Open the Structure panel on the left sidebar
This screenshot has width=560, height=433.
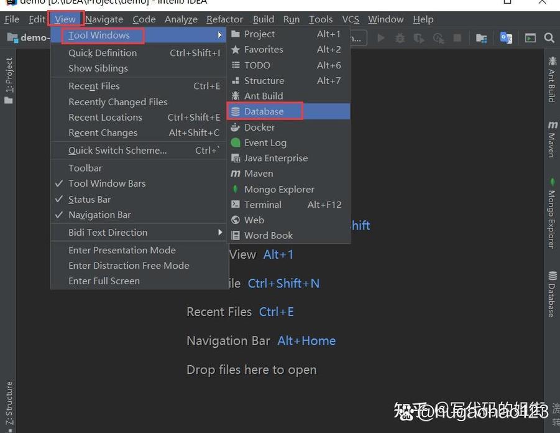coord(8,398)
